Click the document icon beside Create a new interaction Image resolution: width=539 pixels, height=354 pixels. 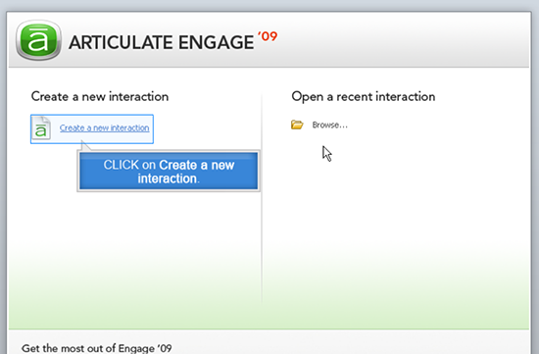click(x=41, y=128)
